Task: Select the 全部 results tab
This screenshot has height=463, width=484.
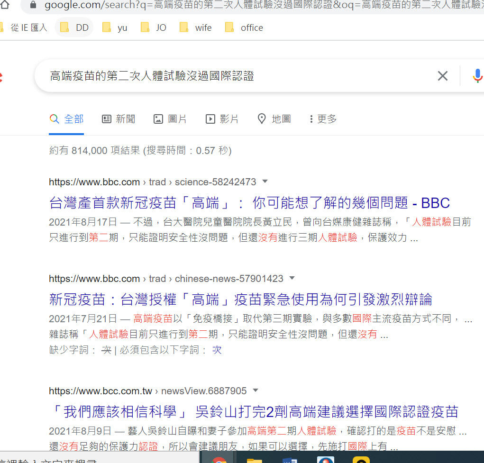Action: tap(67, 119)
